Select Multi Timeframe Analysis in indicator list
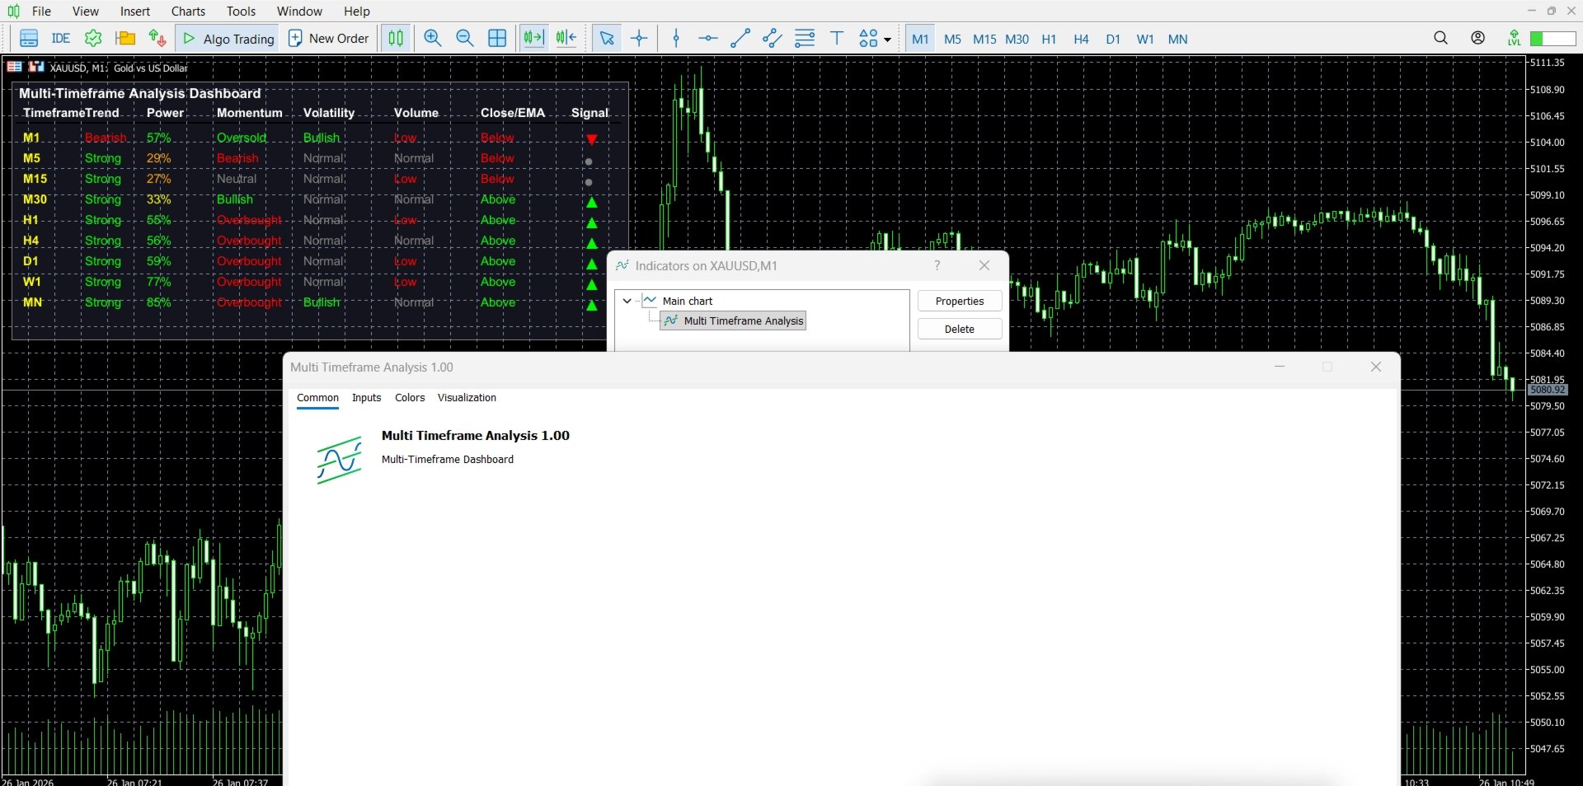 [740, 320]
